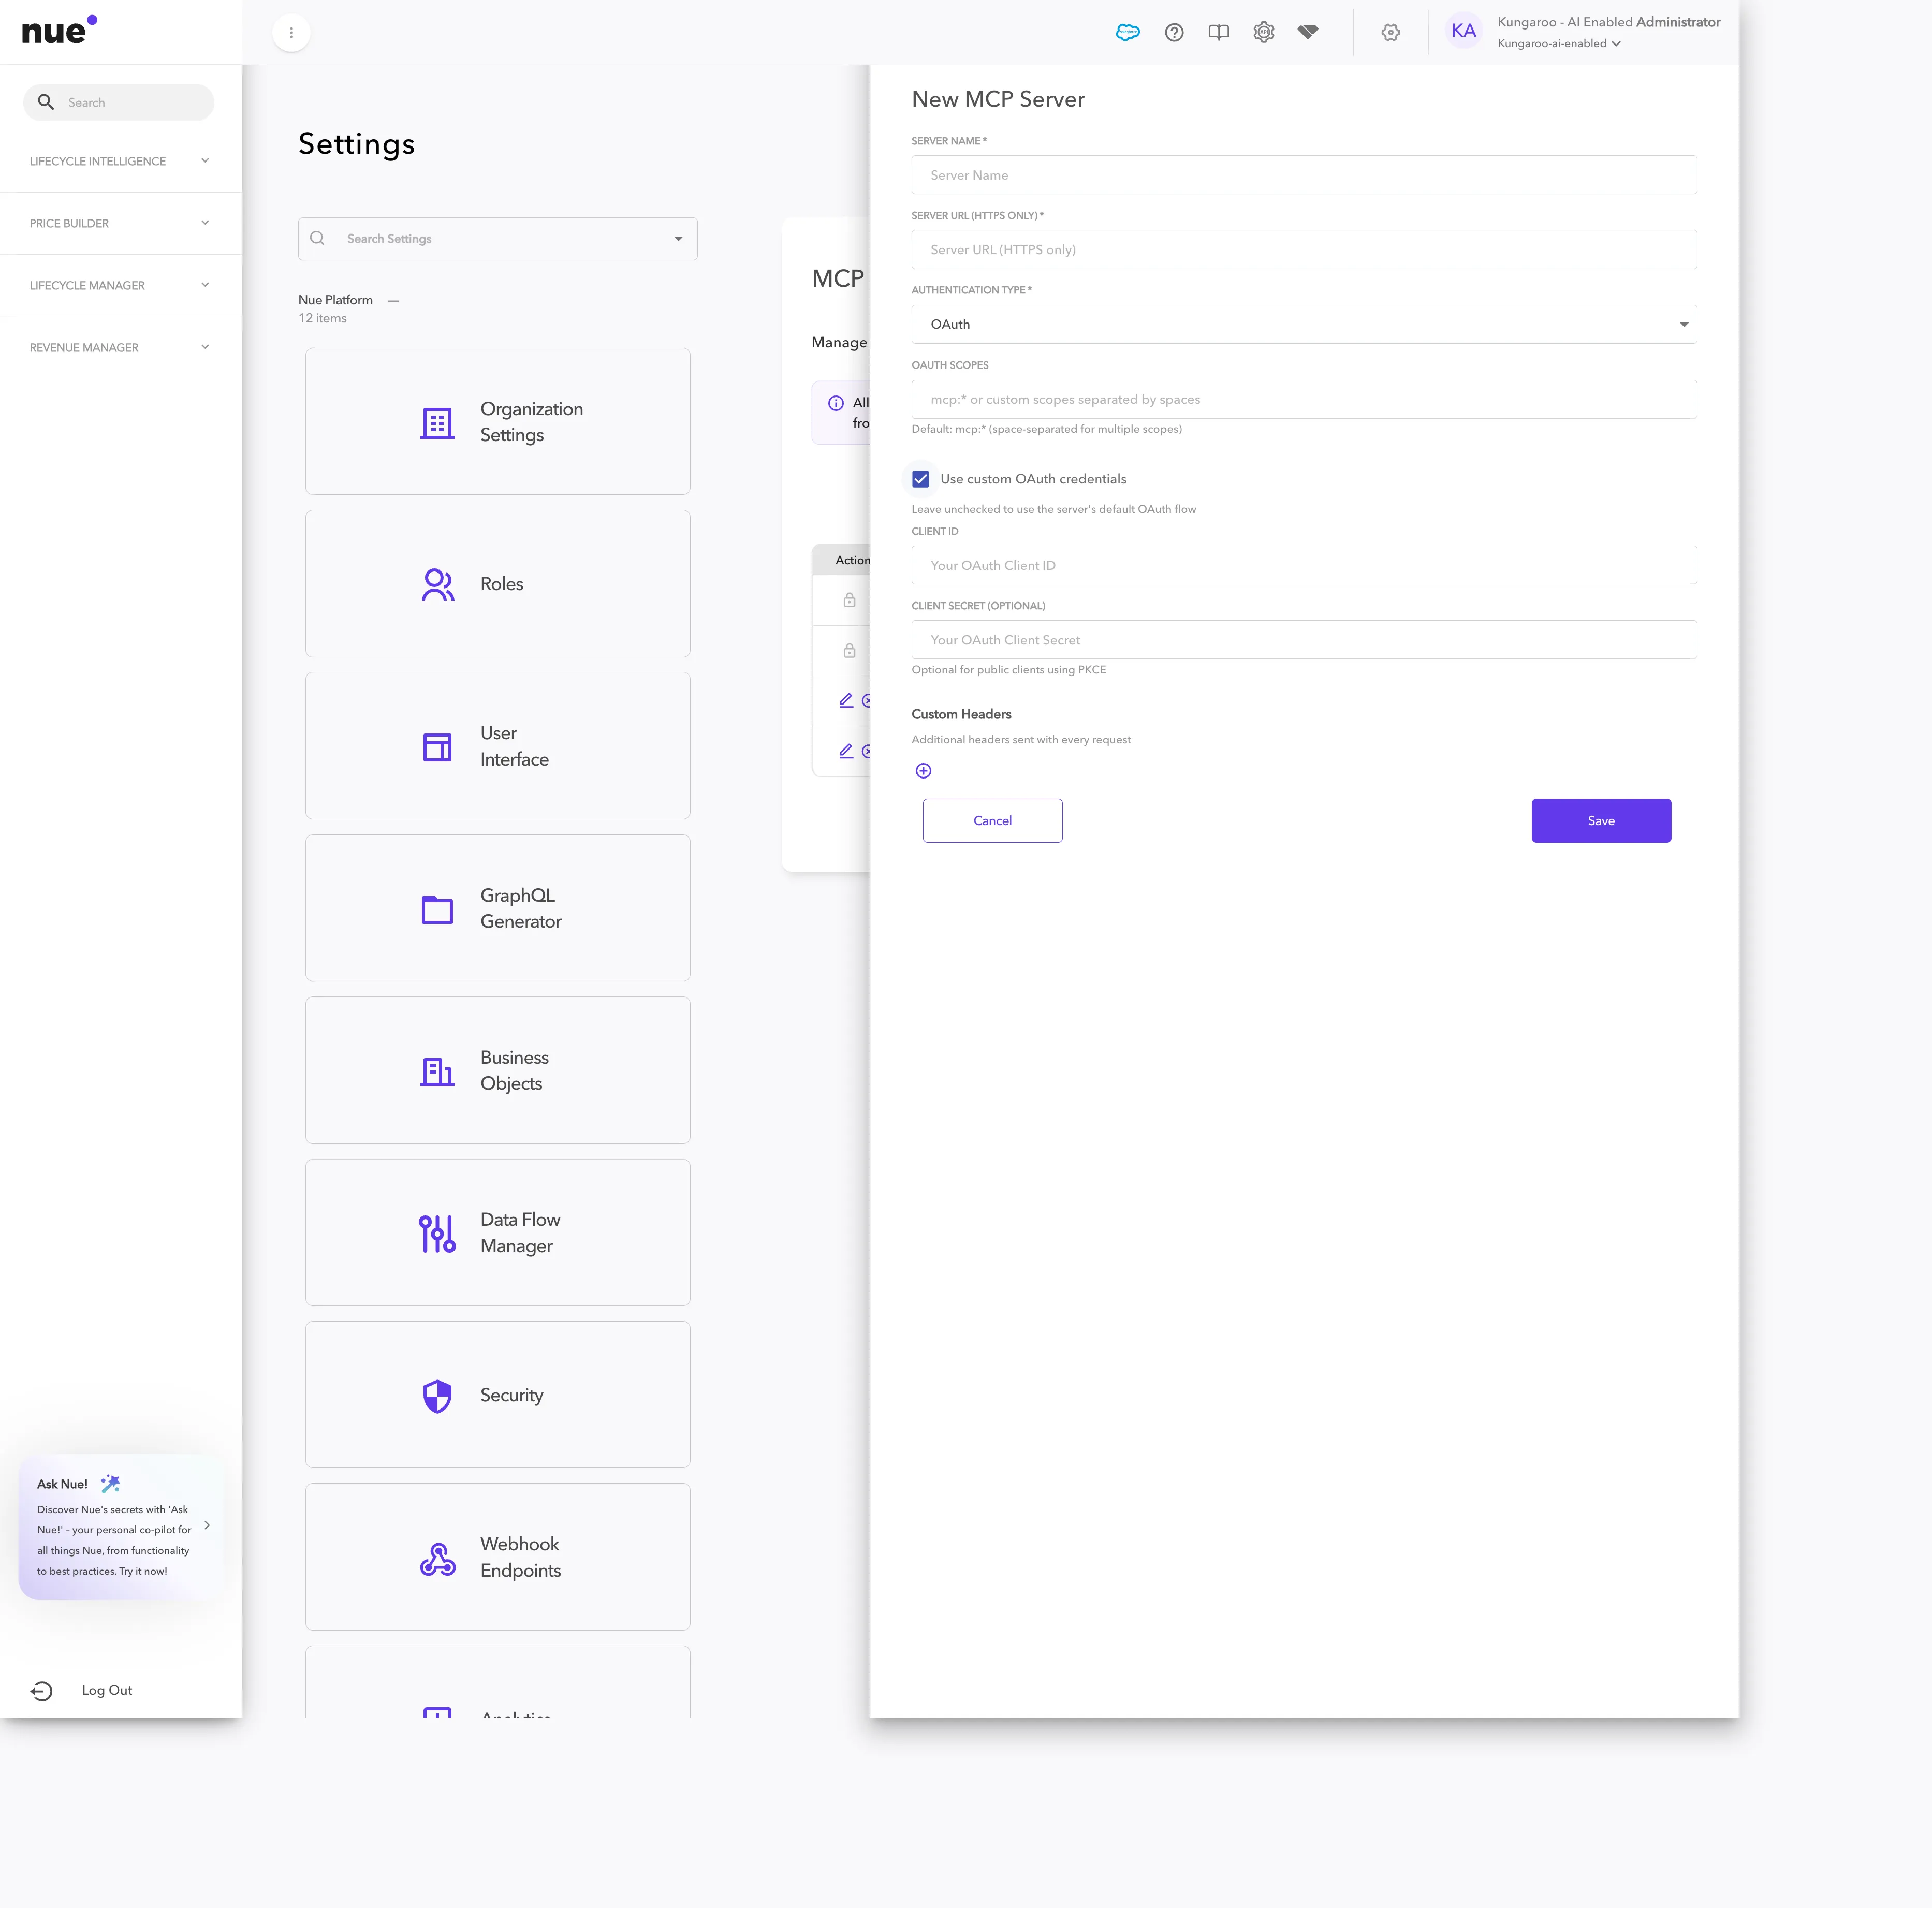Expand Price Builder menu
Viewport: 1932px width, 1908px height.
point(120,223)
